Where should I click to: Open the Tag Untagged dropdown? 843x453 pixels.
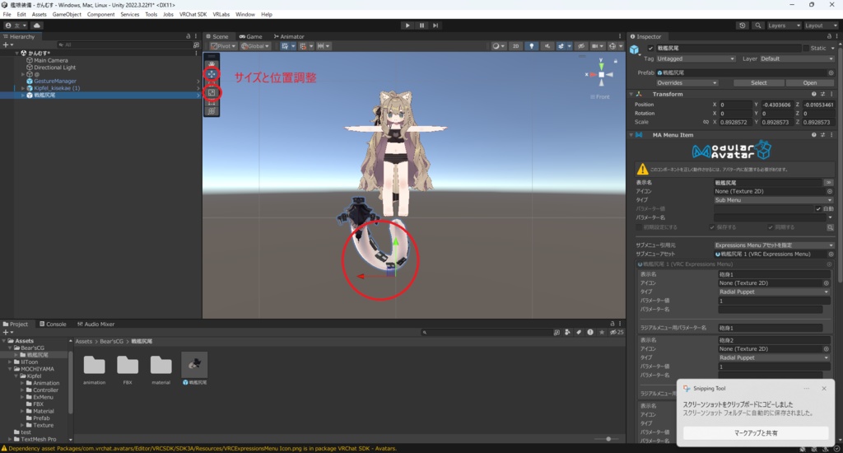point(695,58)
